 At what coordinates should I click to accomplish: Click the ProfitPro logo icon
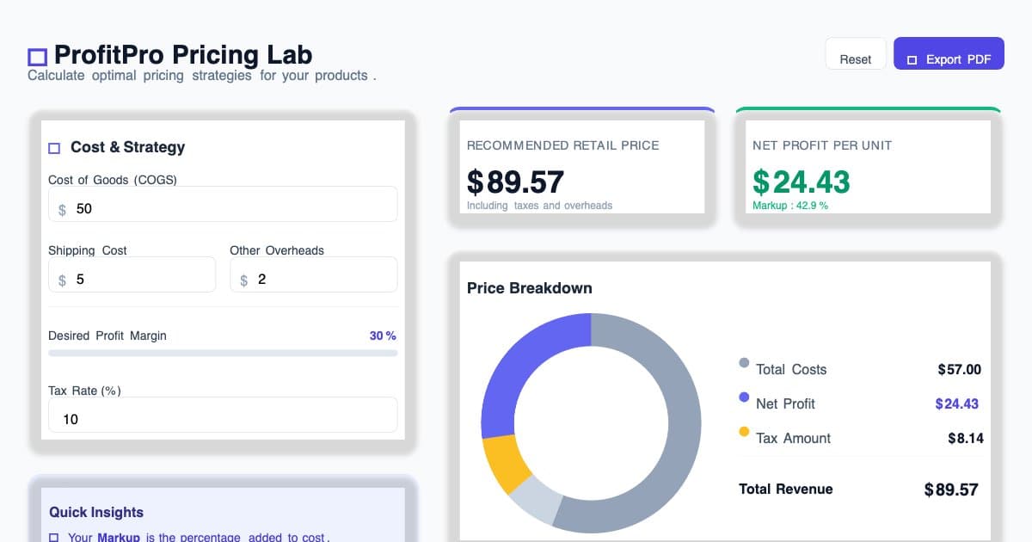[x=37, y=57]
